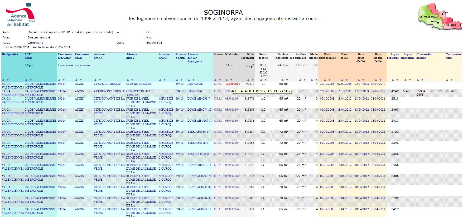Sort Commune libellé column descending

pyautogui.click(x=81, y=80)
